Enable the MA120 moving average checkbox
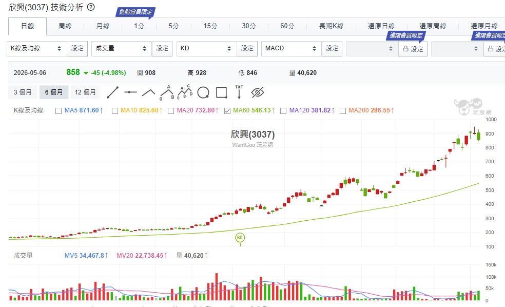The height and width of the screenshot is (307, 505). 283,111
